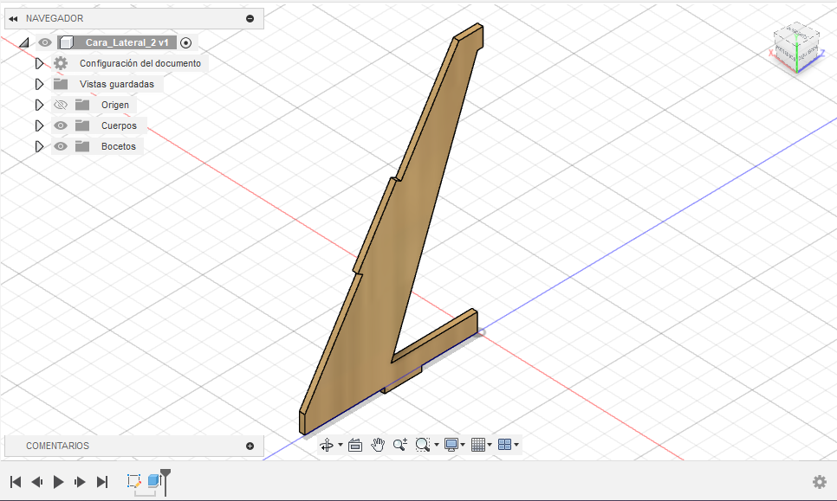Screen dimensions: 837x501
Task: Click the Origen folder icon
Action: click(82, 105)
